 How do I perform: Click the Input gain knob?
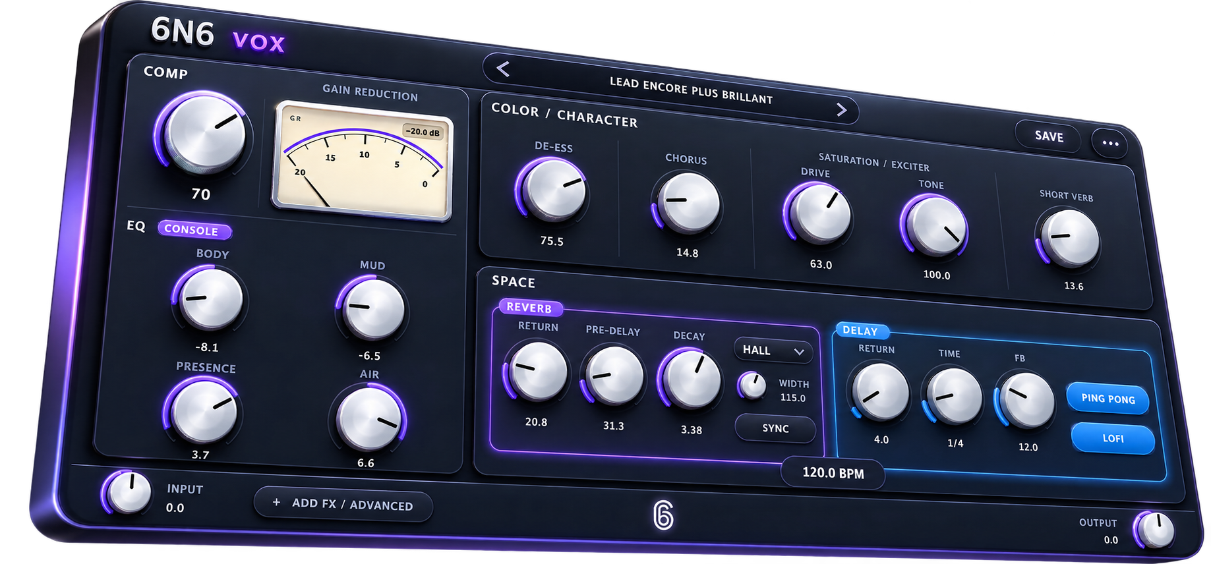point(129,493)
